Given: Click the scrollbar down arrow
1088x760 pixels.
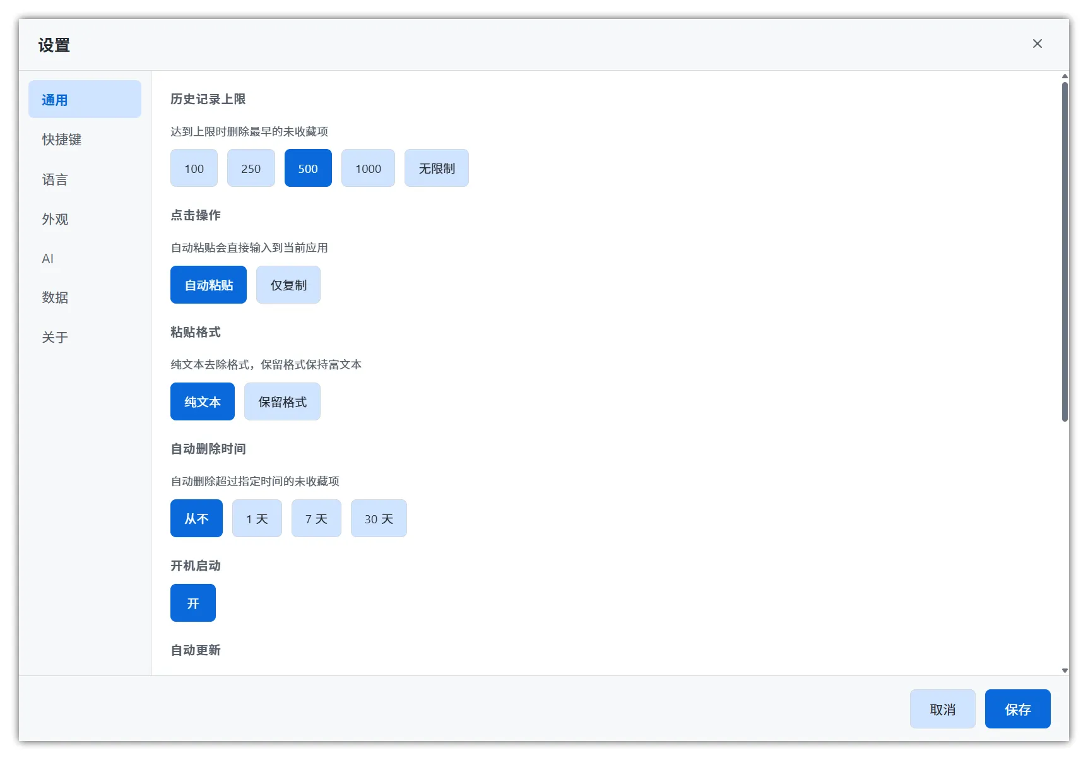Looking at the screenshot, I should (x=1065, y=671).
